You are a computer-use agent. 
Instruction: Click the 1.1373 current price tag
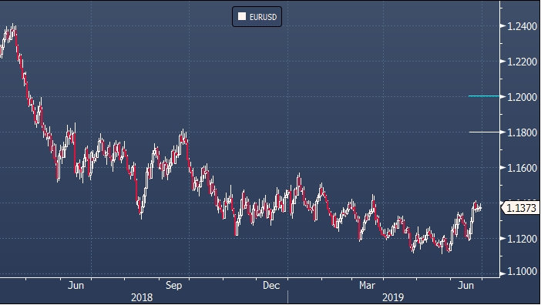point(521,208)
